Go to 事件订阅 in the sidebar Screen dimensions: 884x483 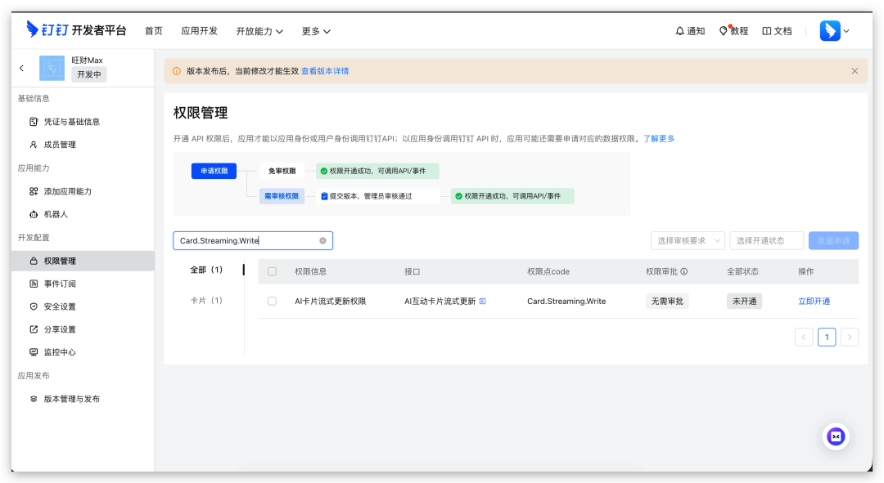coord(59,284)
